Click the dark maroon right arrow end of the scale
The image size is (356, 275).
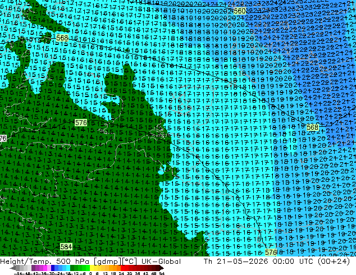pyautogui.click(x=162, y=268)
